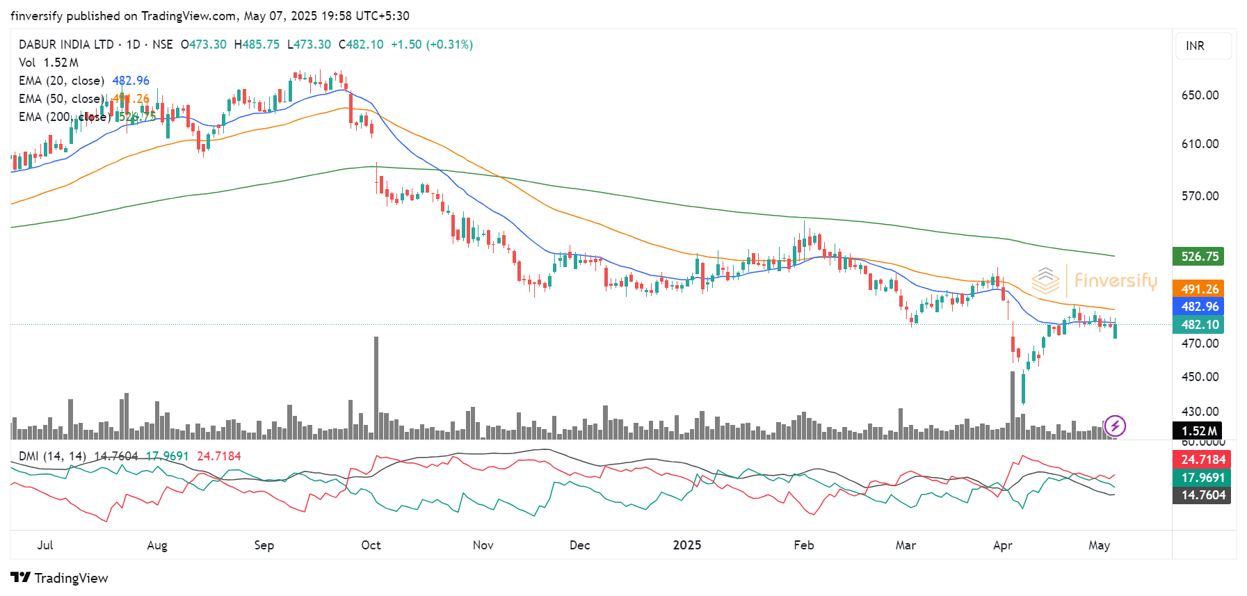Click the Feb label on time axis
This screenshot has width=1247, height=596.
(x=804, y=545)
